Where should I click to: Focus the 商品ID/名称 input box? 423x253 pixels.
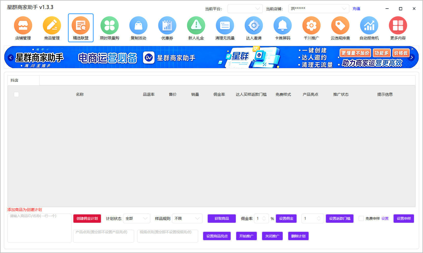pos(39,228)
